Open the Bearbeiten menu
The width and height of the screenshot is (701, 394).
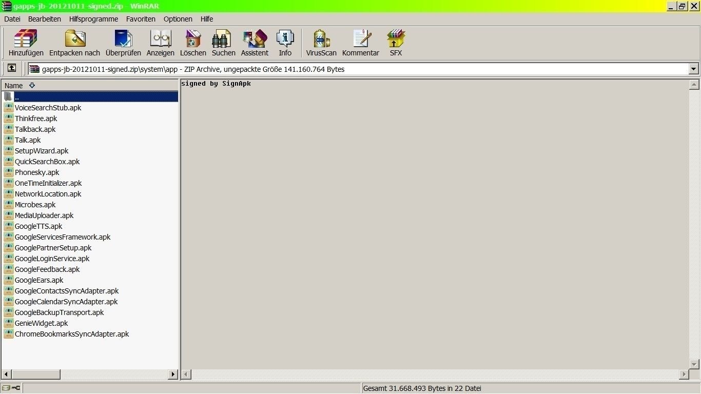tap(45, 19)
